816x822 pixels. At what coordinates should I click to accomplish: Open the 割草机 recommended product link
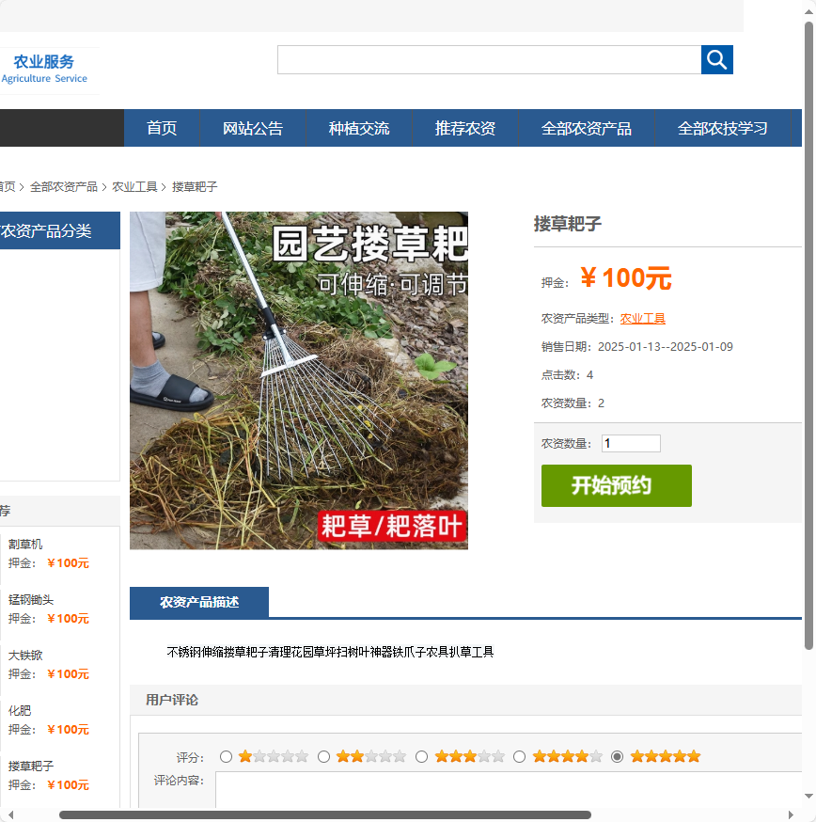point(24,544)
